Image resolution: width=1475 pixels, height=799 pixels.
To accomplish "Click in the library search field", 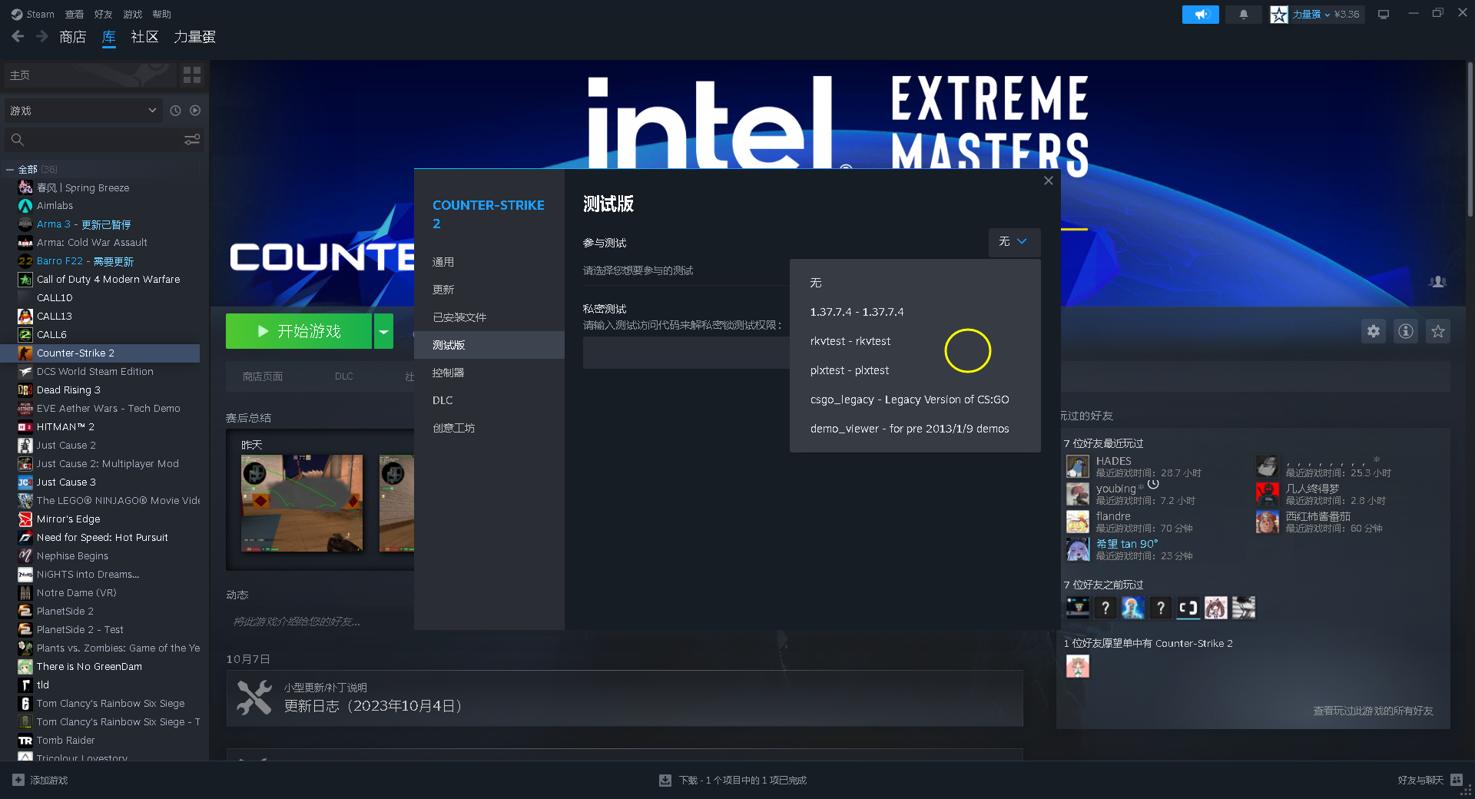I will [x=104, y=139].
